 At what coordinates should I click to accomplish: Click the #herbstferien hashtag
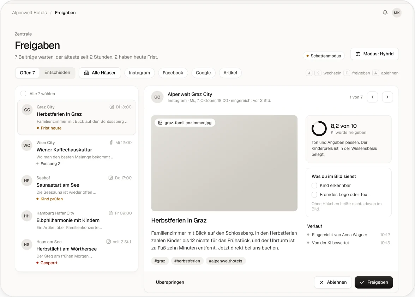pos(187,261)
